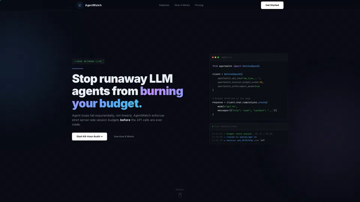Click the 'budget check passed' log line

(242, 134)
